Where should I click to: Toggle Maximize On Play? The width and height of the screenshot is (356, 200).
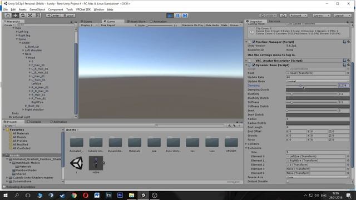(192, 25)
